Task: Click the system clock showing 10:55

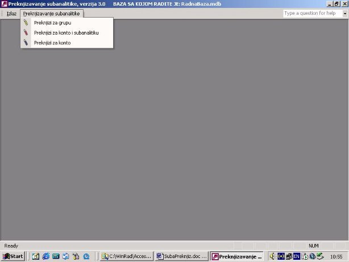Action: pyautogui.click(x=336, y=256)
